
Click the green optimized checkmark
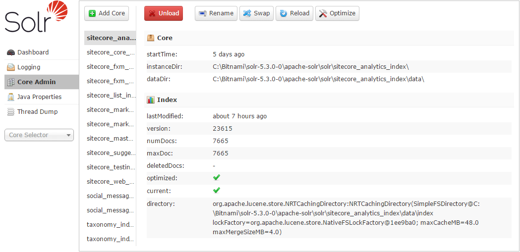point(217,178)
